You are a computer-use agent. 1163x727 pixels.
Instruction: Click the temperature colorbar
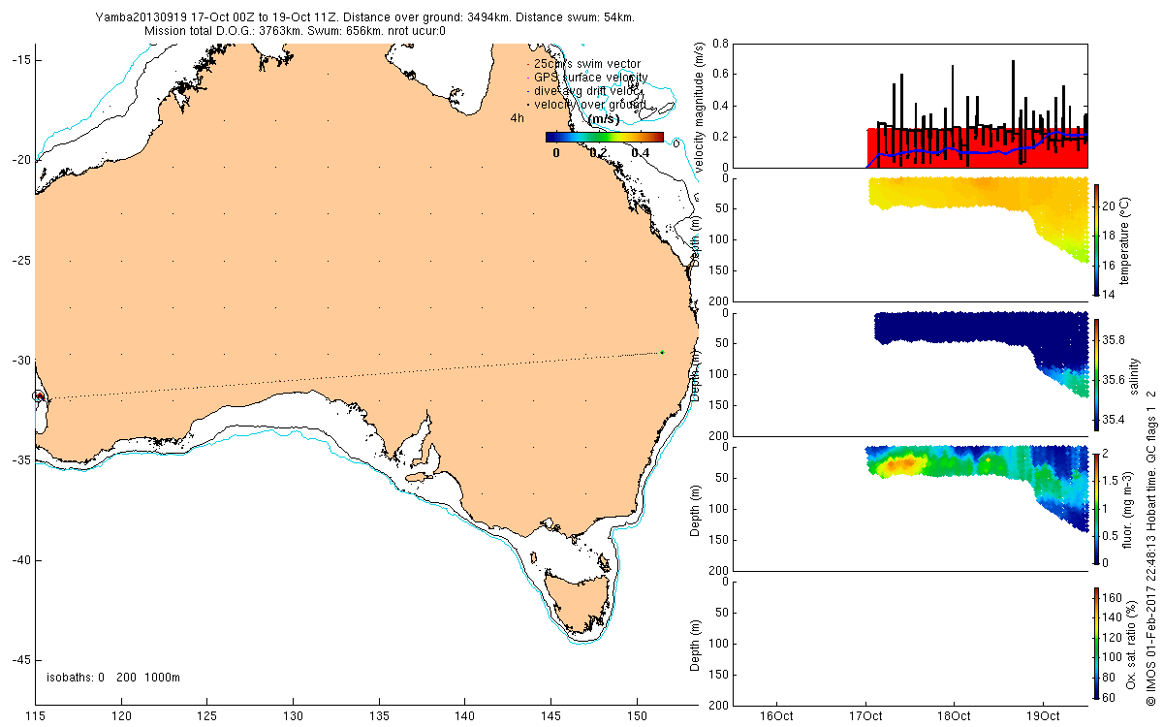(1096, 238)
